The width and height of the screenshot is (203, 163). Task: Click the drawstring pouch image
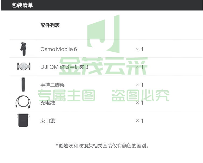[x=23, y=120]
